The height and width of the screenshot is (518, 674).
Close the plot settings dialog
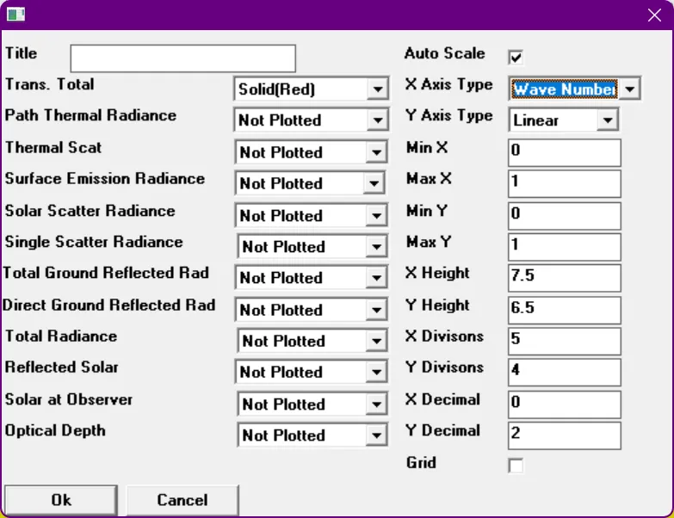(653, 15)
